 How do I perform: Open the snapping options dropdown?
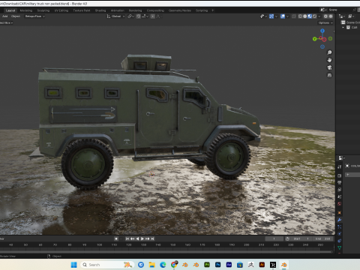click(x=145, y=16)
